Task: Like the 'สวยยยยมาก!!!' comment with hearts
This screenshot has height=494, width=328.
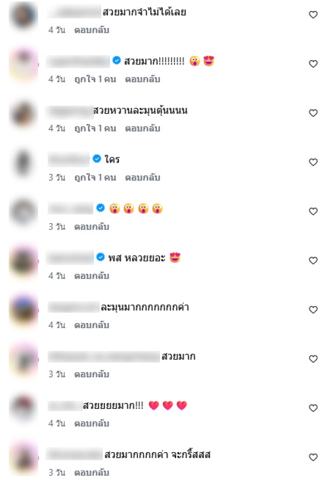Action: point(313,408)
